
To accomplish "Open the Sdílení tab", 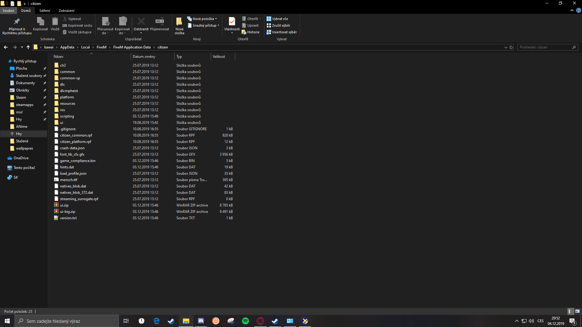I will click(45, 10).
